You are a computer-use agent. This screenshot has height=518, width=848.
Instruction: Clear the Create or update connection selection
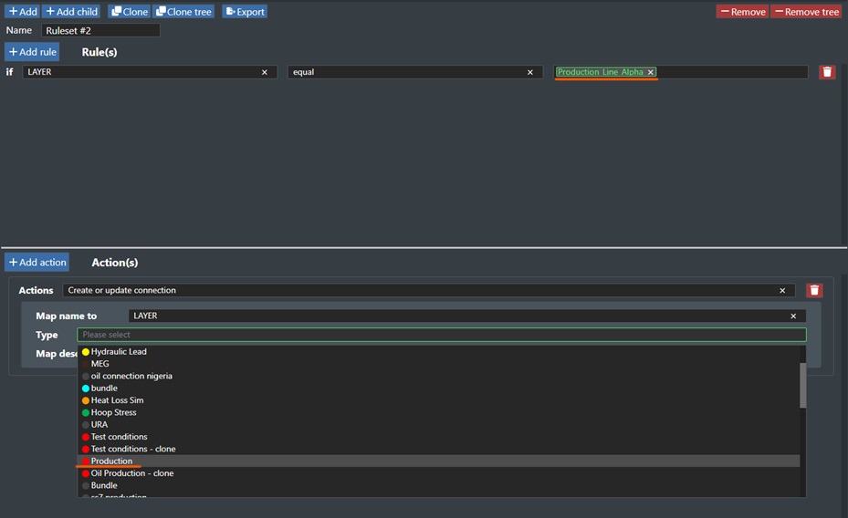(782, 290)
